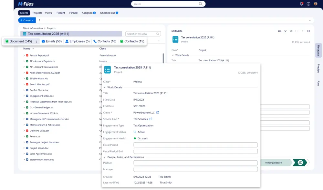Click the relationships icon in Metadata header
The width and height of the screenshot is (323, 190).
click(x=279, y=31)
